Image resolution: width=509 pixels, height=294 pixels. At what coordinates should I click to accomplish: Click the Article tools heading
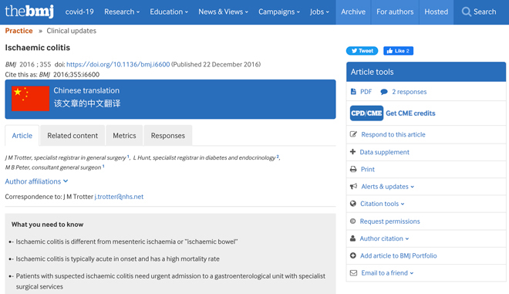[x=372, y=72]
